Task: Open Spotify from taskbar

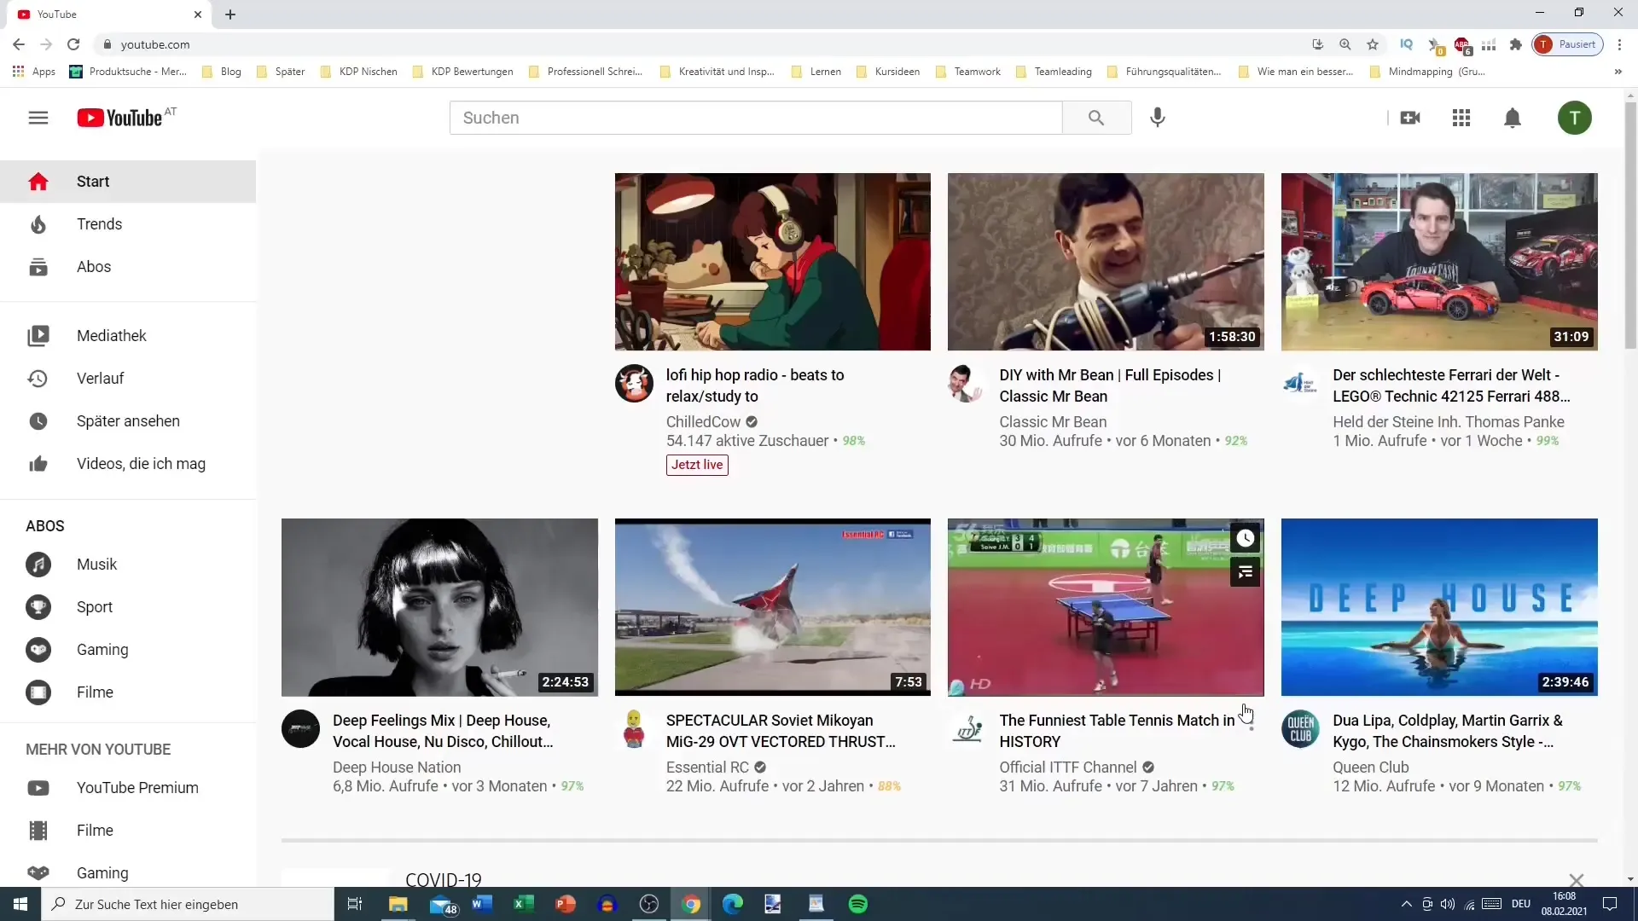Action: (x=858, y=904)
